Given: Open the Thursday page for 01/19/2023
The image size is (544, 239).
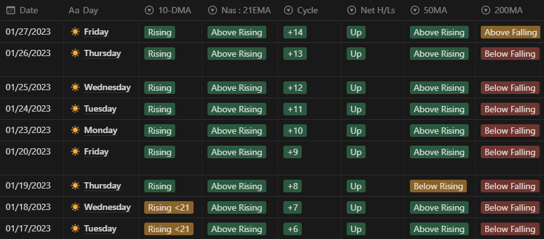Looking at the screenshot, I should tap(102, 186).
